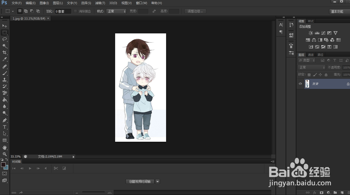Switch to the 通道 channels tab
Image resolution: width=350 pixels, height=195 pixels.
(311, 55)
